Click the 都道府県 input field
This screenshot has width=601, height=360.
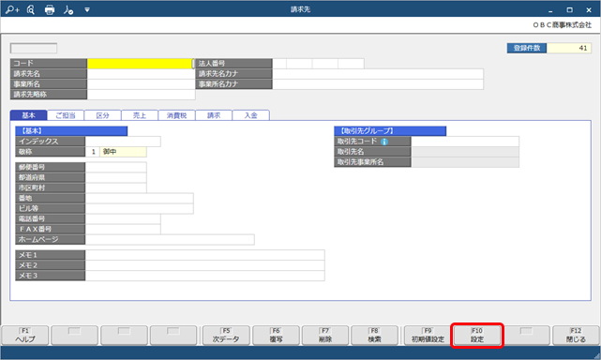pyautogui.click(x=115, y=177)
